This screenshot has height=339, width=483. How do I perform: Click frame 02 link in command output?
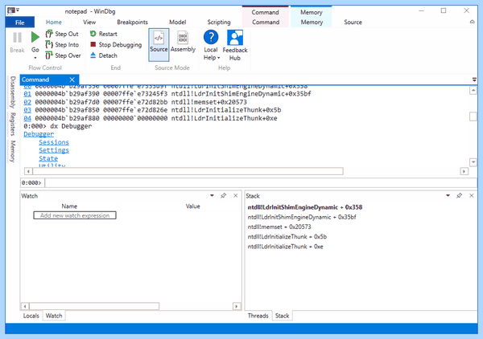pos(27,102)
